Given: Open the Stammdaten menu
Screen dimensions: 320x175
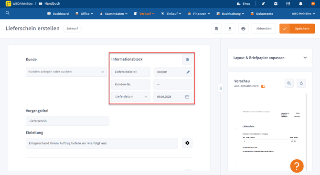Looking at the screenshot, I should (114, 14).
